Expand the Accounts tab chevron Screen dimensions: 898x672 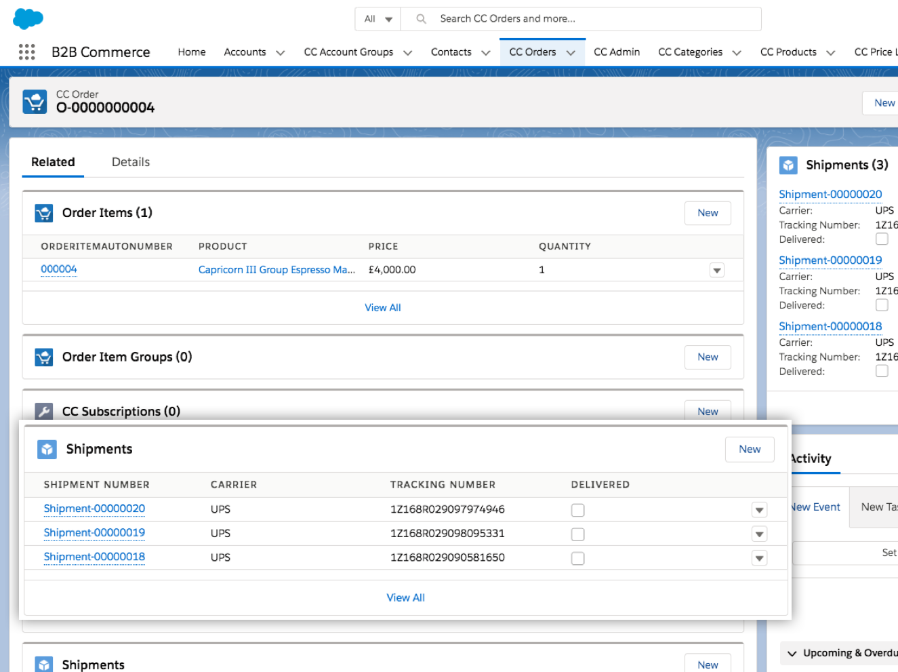(x=281, y=53)
